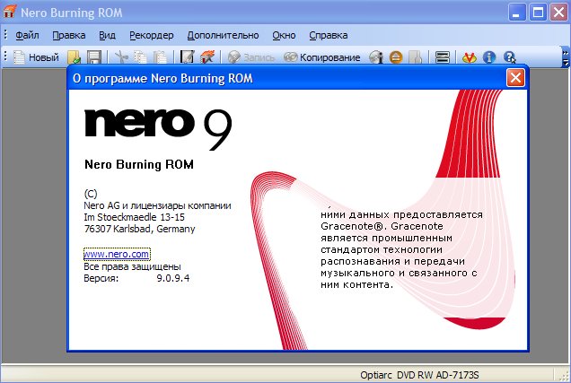Click the version number 9.0.9.4

click(x=173, y=278)
